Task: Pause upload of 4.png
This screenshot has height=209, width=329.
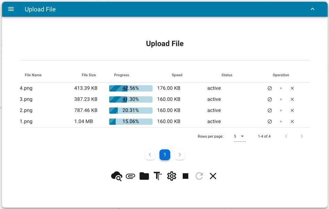Action: (270, 88)
